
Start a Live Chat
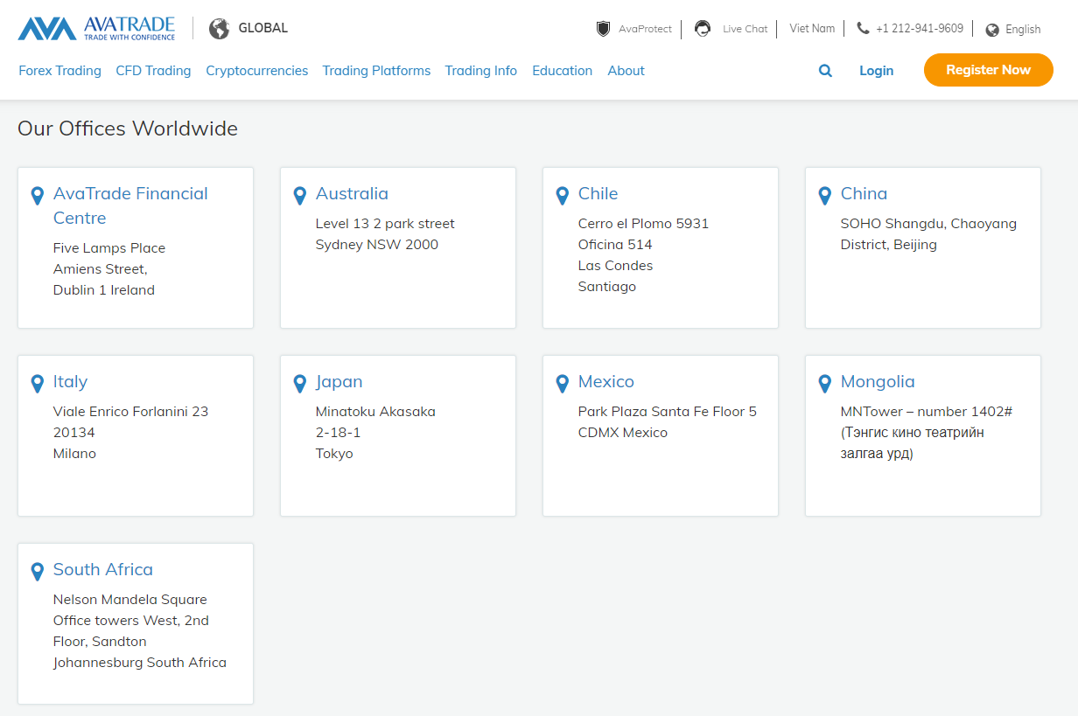[x=745, y=29]
